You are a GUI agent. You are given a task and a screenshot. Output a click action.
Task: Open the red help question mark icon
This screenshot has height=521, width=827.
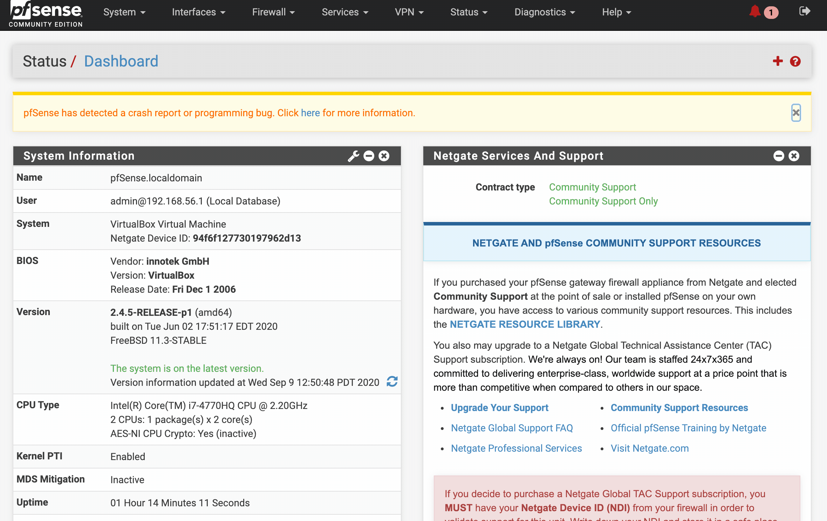795,61
